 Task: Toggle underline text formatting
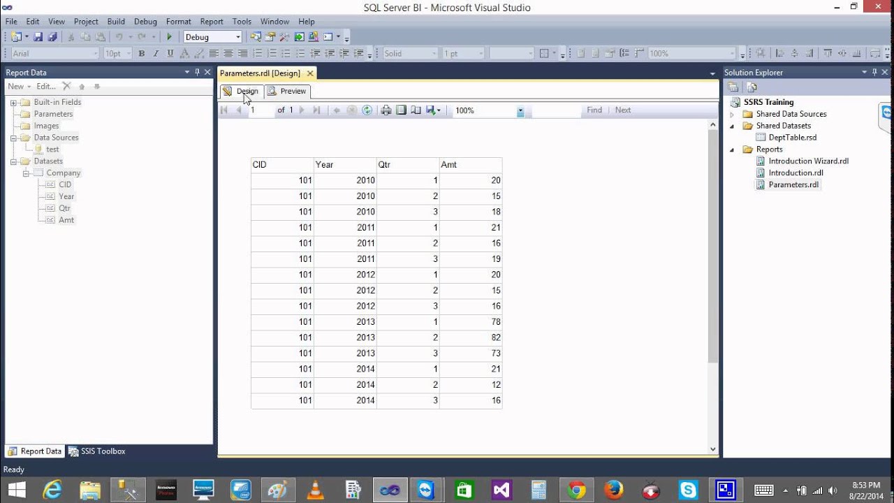click(x=170, y=54)
